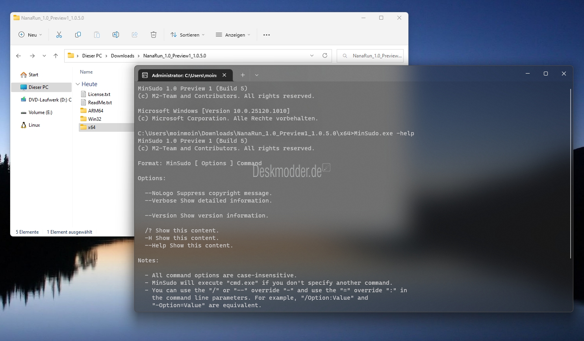Select the License.txt file

coord(99,94)
